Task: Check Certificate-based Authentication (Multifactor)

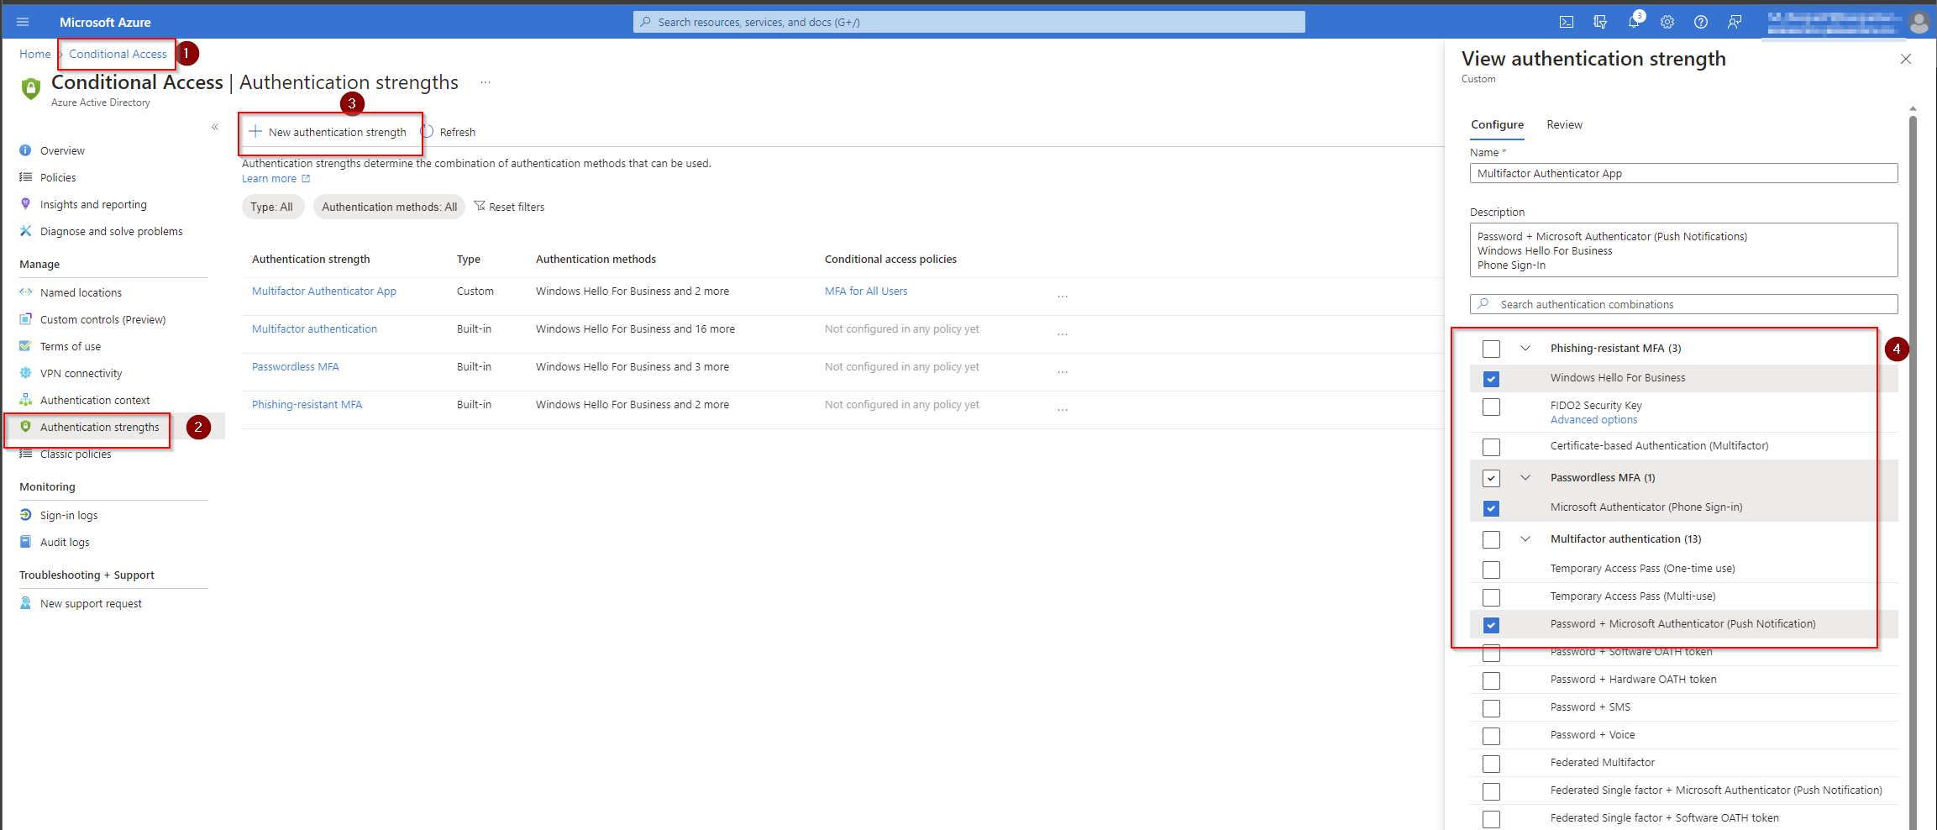Action: coord(1491,447)
